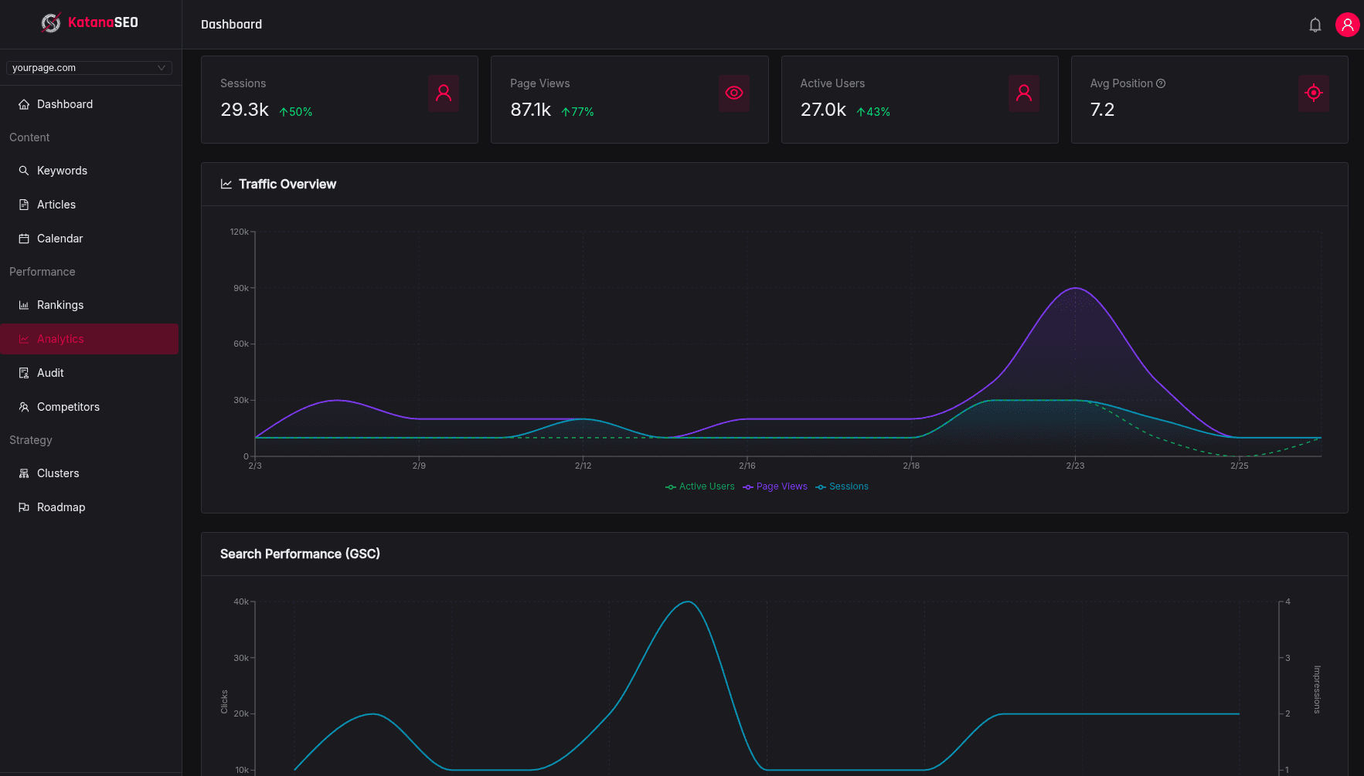
Task: Open the yourpage.com site dropdown
Action: (89, 68)
